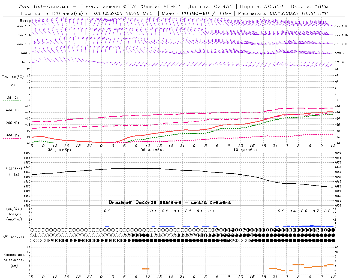The height and width of the screenshot is (279, 349).
Task: Click the 0.4 precipitation amount value
Action: (293, 211)
